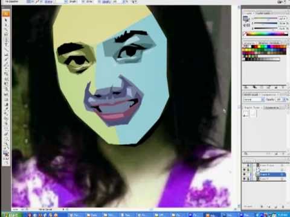Toggle the lock on the bottom layer row
The image size is (290, 217).
[248, 179]
